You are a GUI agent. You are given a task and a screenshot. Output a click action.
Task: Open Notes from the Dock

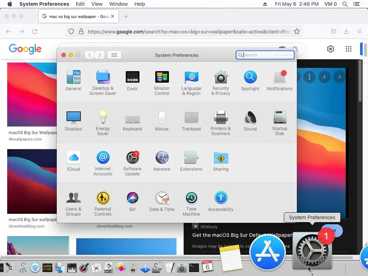pos(230,258)
